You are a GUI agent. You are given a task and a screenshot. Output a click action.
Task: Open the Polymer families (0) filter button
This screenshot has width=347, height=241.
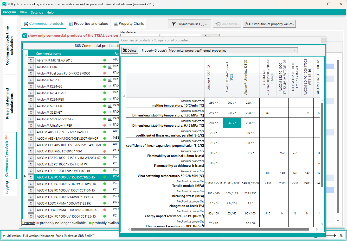189,24
